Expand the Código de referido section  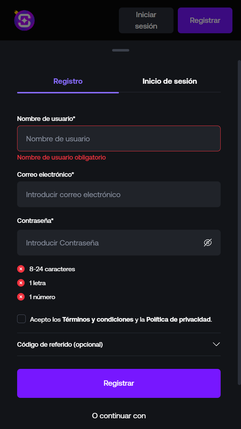[60, 345]
